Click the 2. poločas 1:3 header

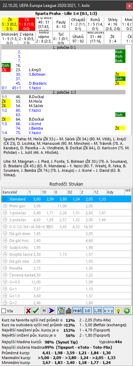pos(63,92)
